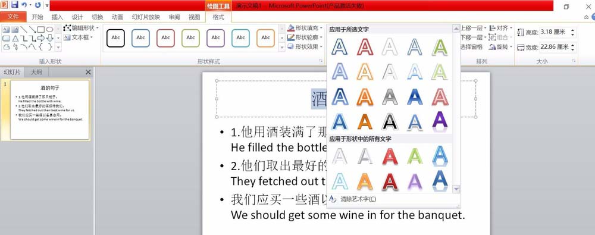The image size is (595, 235).
Task: Switch to the Insert (插入) tab
Action: click(57, 17)
